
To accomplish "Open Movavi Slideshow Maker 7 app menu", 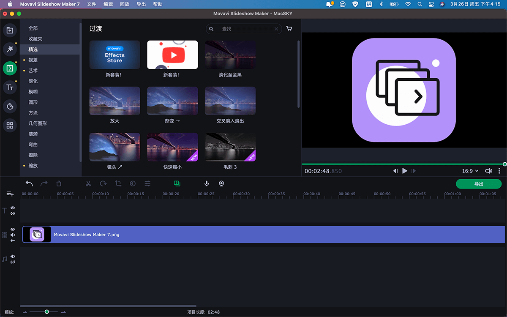I will click(50, 4).
